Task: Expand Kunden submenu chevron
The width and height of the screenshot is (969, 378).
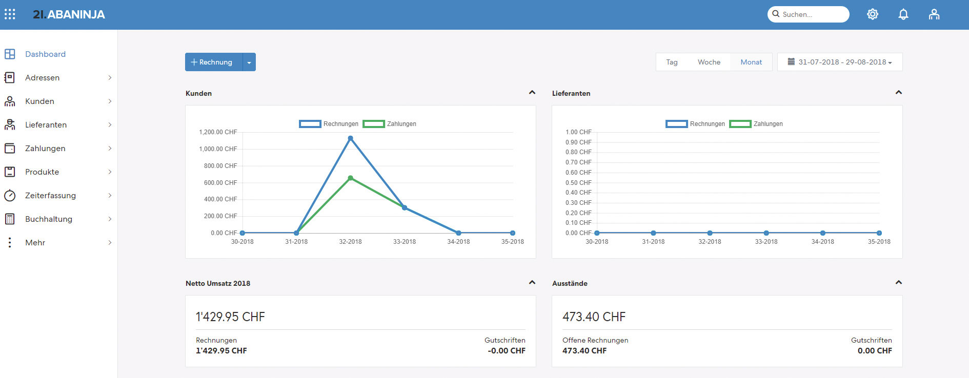Action: tap(110, 101)
